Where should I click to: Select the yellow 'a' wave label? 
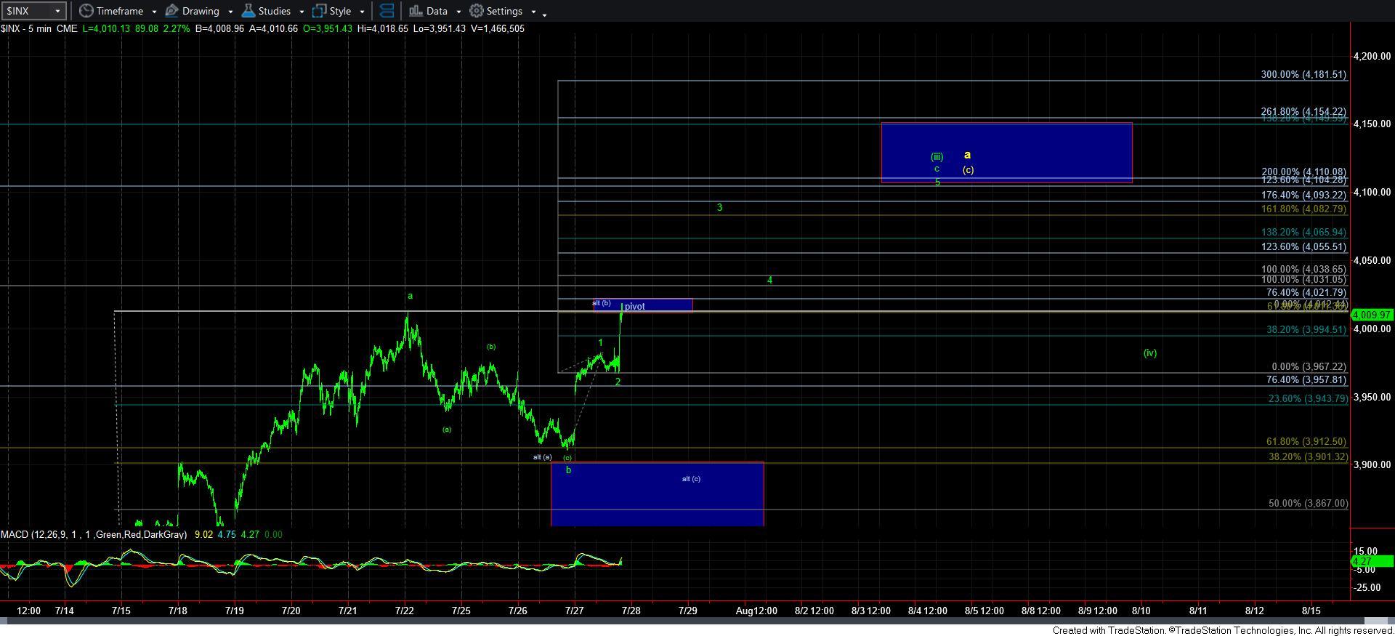pyautogui.click(x=967, y=155)
